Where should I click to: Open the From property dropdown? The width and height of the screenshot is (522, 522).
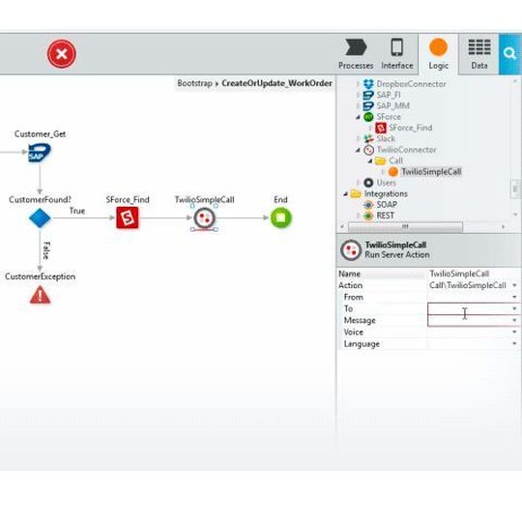tap(514, 297)
